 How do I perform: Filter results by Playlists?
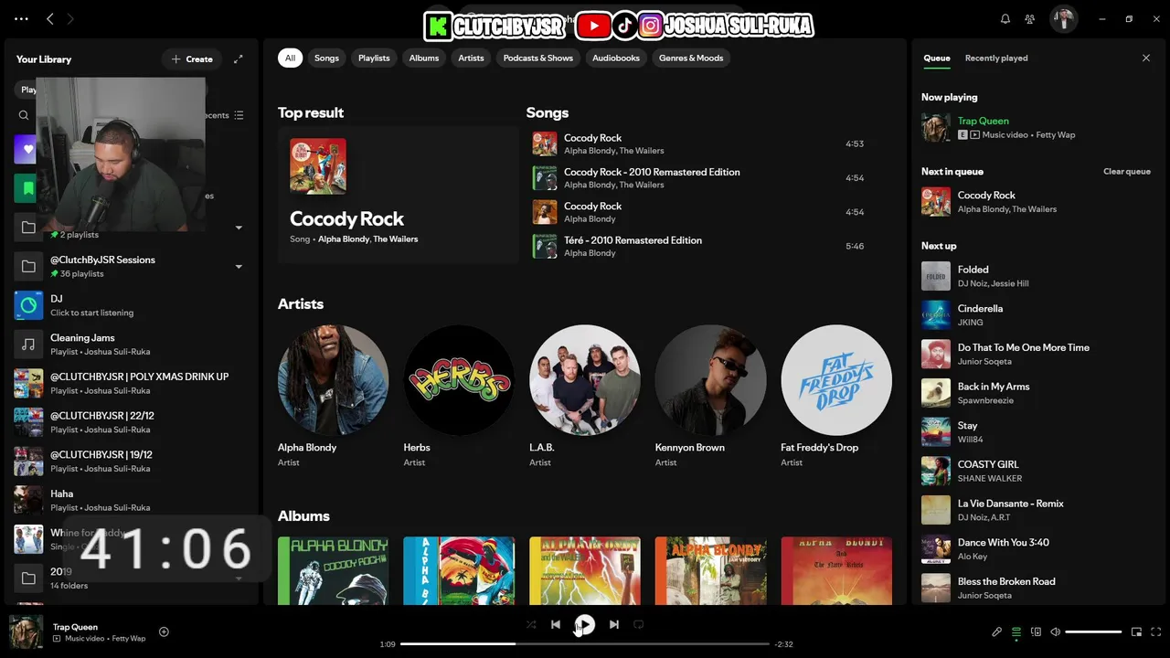pyautogui.click(x=374, y=58)
